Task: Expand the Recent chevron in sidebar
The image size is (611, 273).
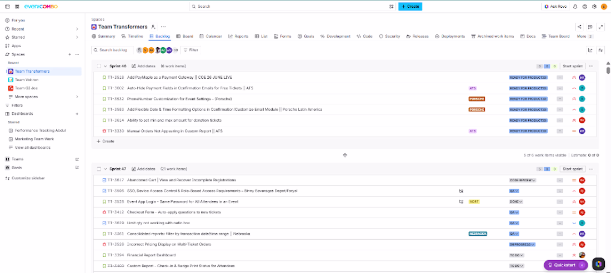Action: [77, 29]
